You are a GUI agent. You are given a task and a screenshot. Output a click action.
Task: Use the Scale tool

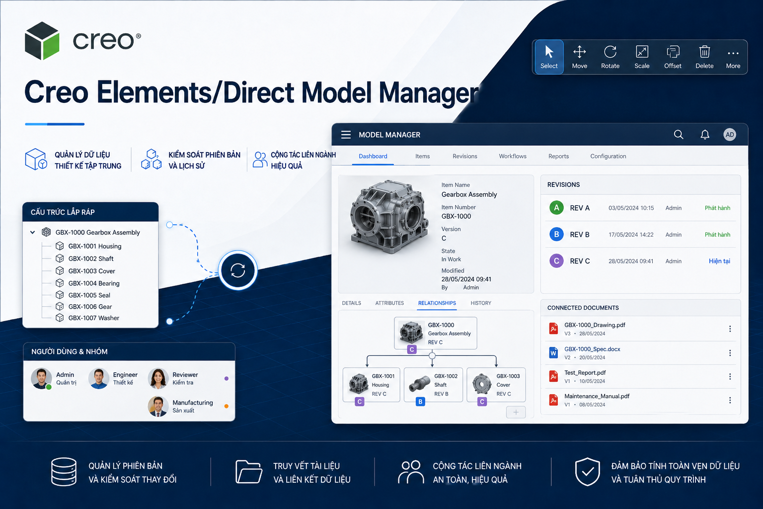pyautogui.click(x=642, y=57)
